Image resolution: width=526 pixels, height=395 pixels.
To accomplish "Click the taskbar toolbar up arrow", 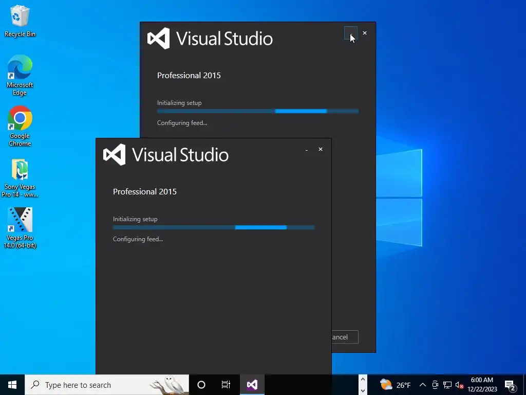I will [363, 380].
